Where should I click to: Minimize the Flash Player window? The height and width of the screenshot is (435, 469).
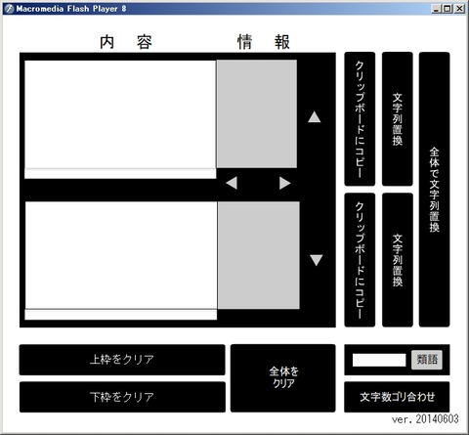coord(436,9)
